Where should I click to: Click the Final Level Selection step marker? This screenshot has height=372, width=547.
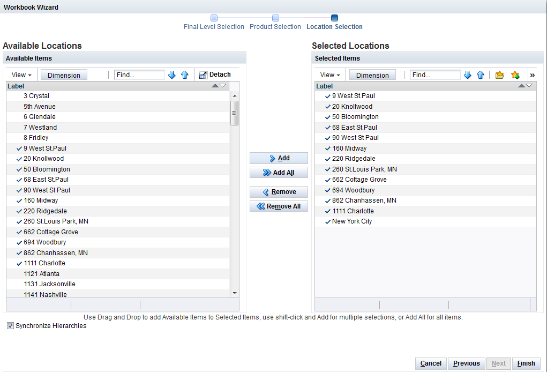coord(214,18)
